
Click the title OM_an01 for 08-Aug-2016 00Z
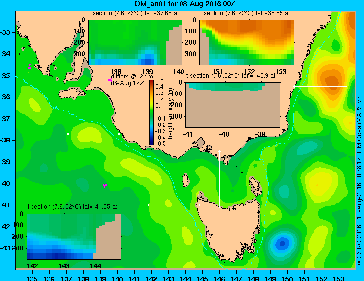coord(185,4)
